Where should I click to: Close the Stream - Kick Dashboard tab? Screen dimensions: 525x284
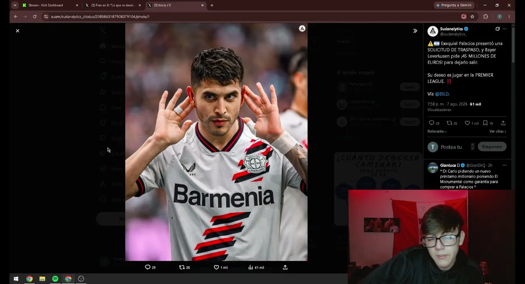coord(77,5)
